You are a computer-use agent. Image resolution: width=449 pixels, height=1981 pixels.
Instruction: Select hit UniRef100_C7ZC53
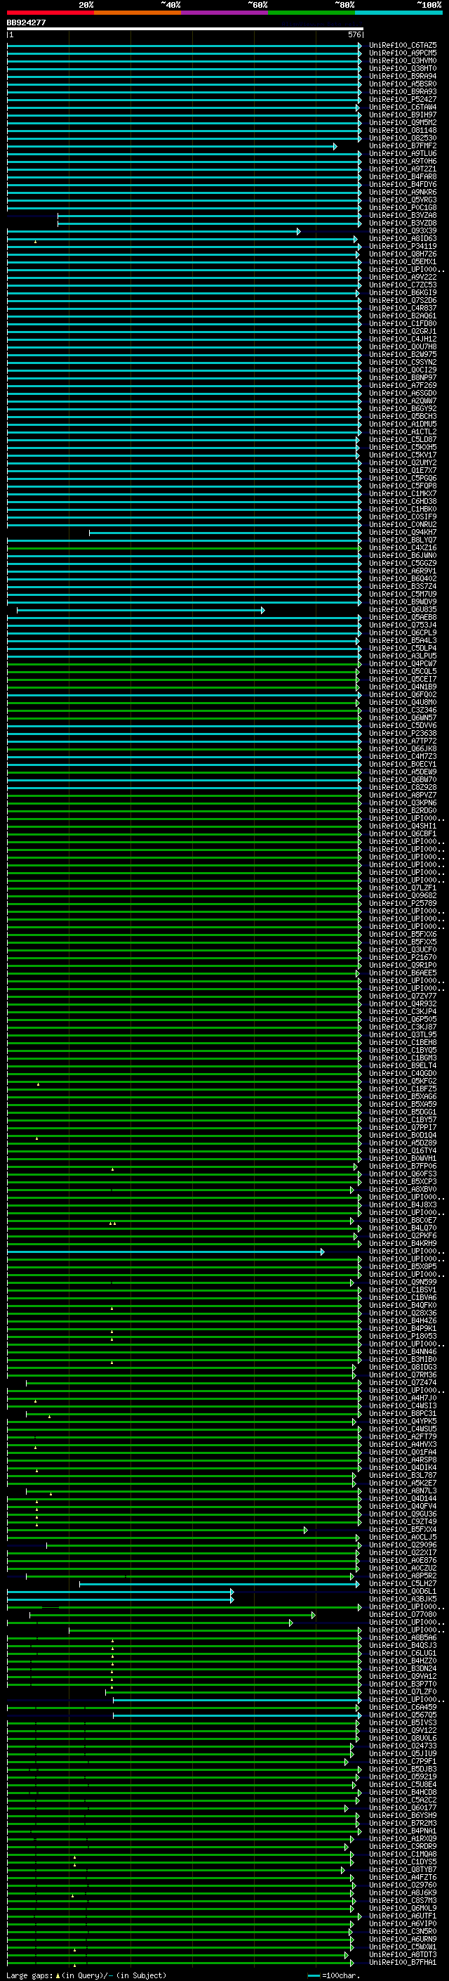pyautogui.click(x=403, y=285)
